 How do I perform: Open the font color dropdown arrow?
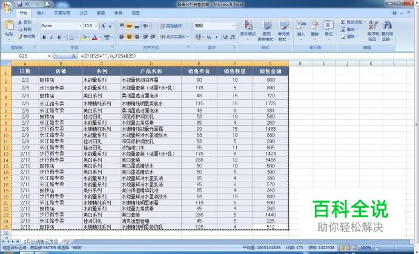pos(100,37)
